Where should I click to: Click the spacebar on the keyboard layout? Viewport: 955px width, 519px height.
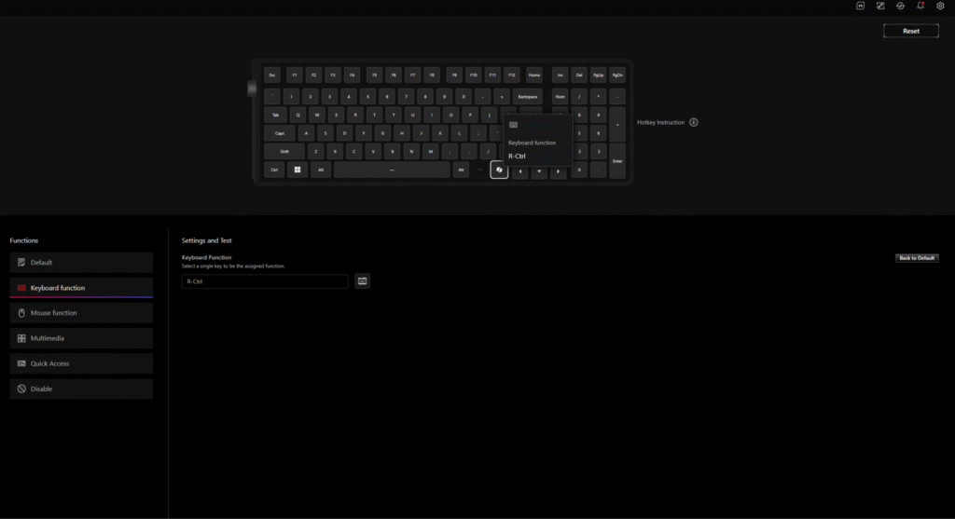point(392,171)
